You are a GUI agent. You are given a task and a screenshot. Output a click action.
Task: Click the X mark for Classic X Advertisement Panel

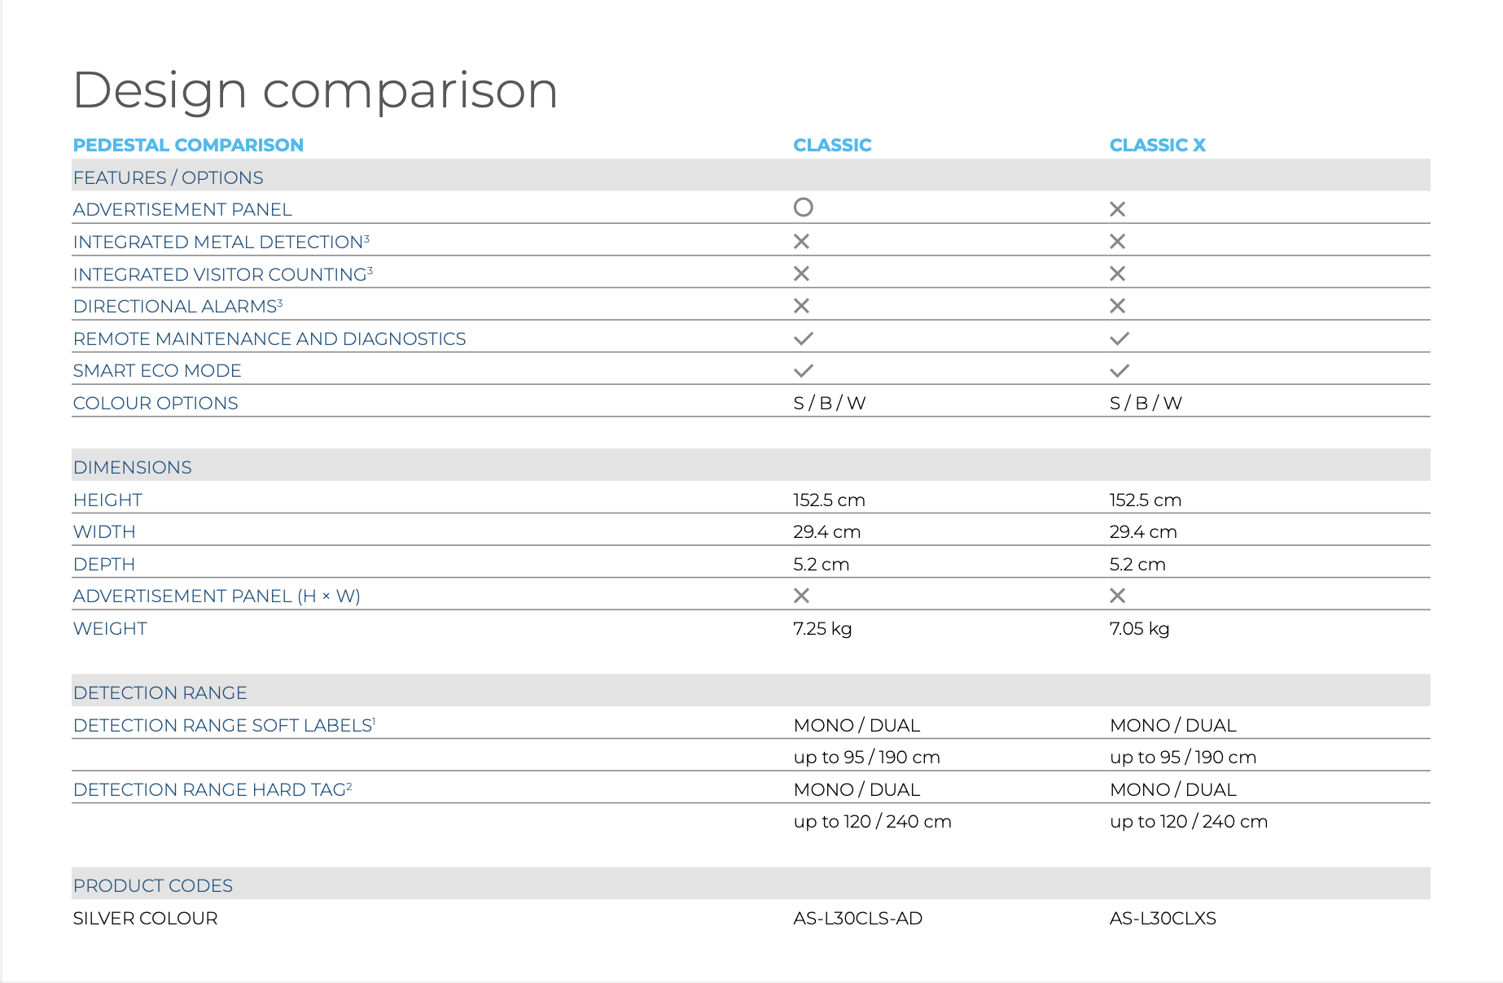[1117, 209]
